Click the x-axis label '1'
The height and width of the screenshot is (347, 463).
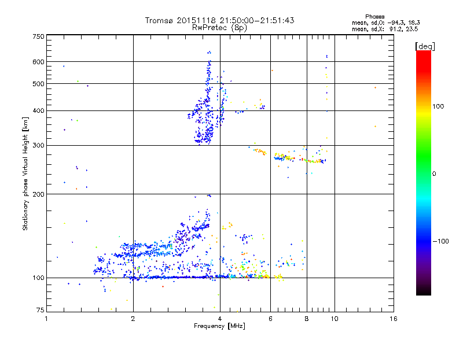[x=46, y=319]
